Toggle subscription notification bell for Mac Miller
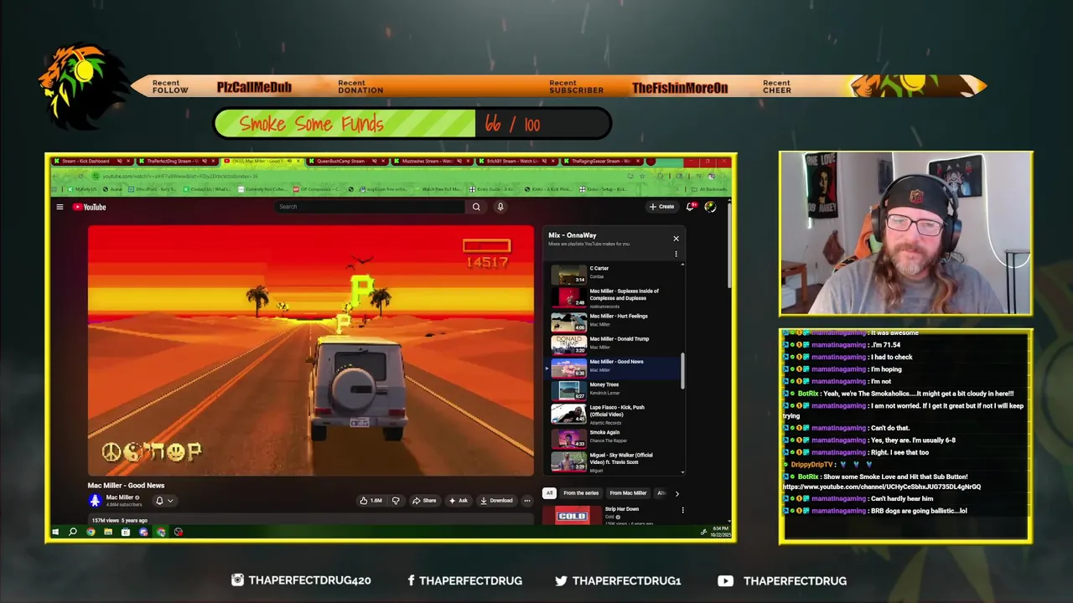Screen dimensions: 1073x603 [x=159, y=501]
